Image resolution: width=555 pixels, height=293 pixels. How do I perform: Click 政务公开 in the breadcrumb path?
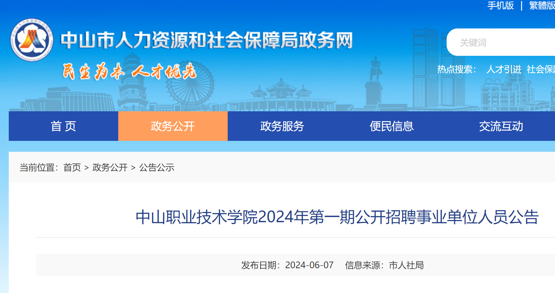tap(110, 167)
